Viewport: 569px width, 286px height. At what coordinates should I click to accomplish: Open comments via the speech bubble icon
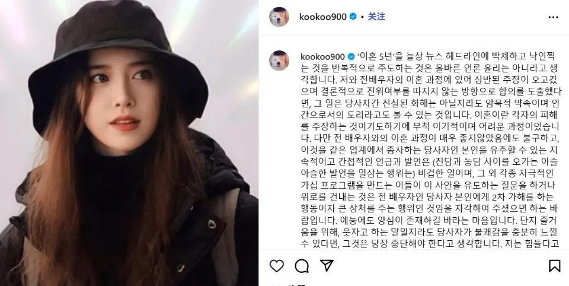pyautogui.click(x=302, y=266)
